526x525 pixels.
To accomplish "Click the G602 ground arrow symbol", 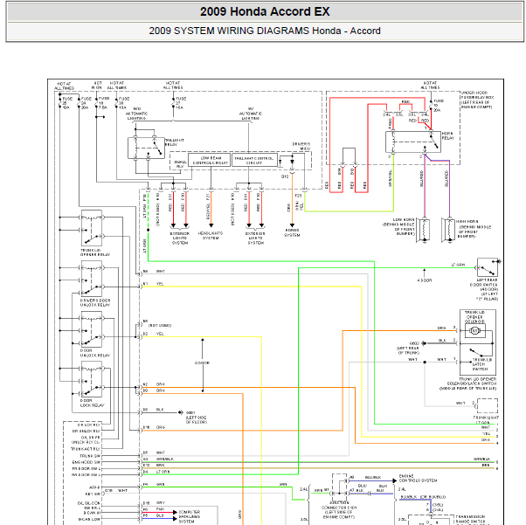I will point(424,343).
